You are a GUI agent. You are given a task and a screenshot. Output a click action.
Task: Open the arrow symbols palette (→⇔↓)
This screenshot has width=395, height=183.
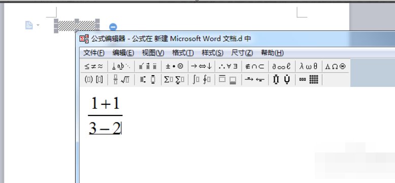(201, 66)
